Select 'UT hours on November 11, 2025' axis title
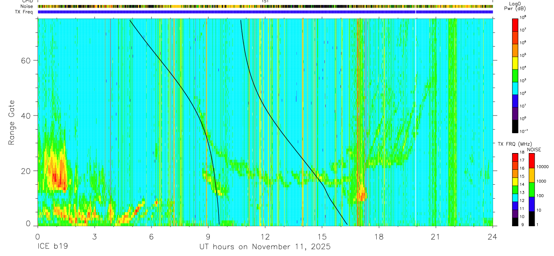Viewport: 554px width, 256px height. (265, 247)
